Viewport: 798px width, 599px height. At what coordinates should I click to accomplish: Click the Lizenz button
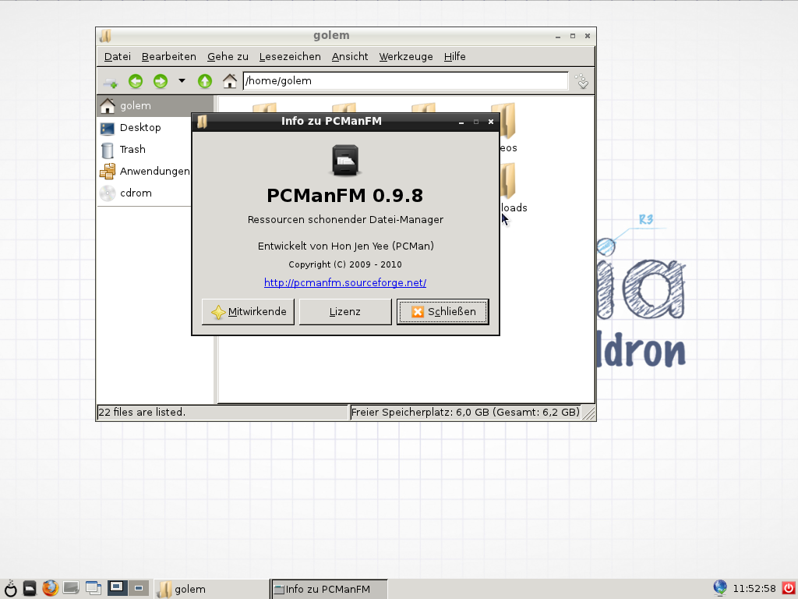pyautogui.click(x=345, y=312)
